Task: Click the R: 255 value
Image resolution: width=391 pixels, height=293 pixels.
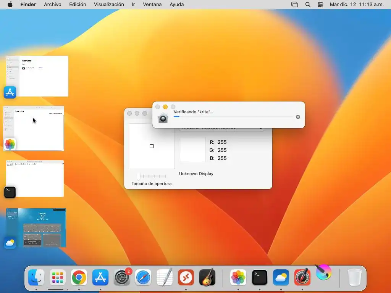Action: tap(218, 142)
